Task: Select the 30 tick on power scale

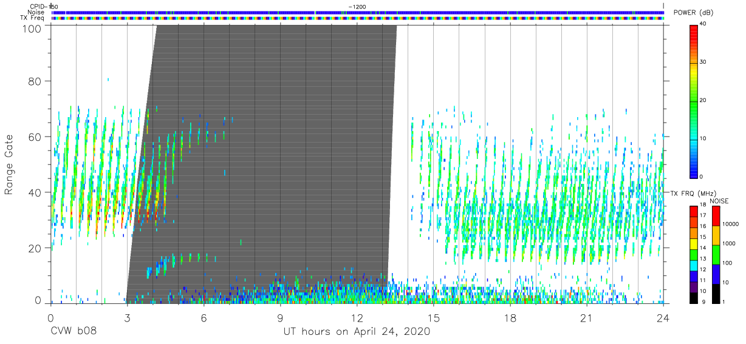Action: [x=703, y=62]
